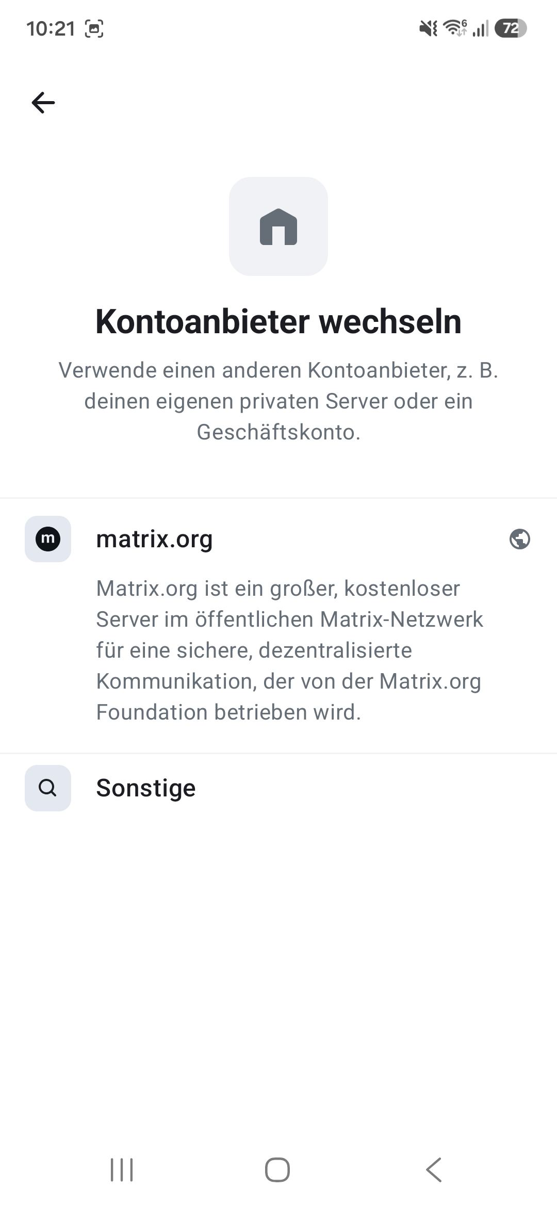Image resolution: width=557 pixels, height=1207 pixels.
Task: Tap the muted sound status icon
Action: click(x=428, y=28)
